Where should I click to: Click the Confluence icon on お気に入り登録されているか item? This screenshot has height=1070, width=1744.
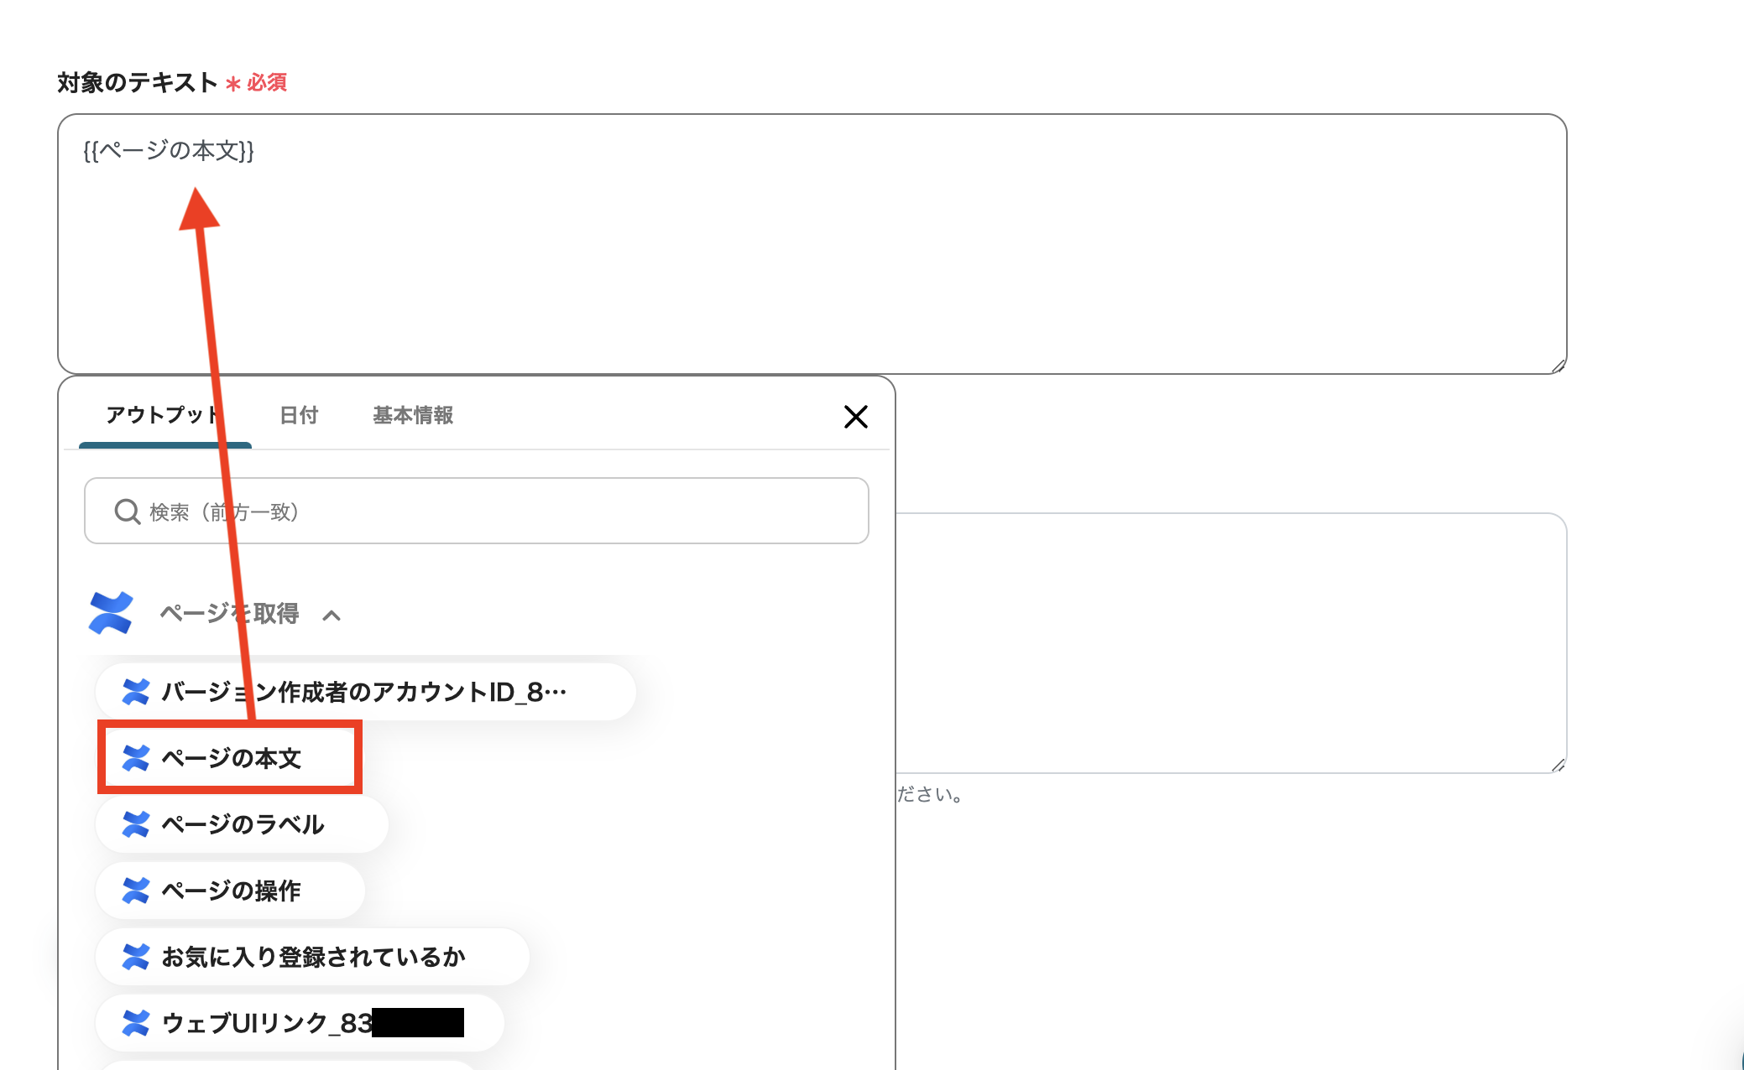[x=137, y=957]
